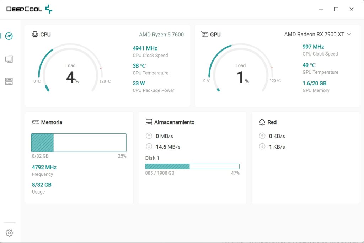Select AMD Radeon RX 7900 XT dropdown text
Viewport: 364px width, 243px height.
point(314,35)
